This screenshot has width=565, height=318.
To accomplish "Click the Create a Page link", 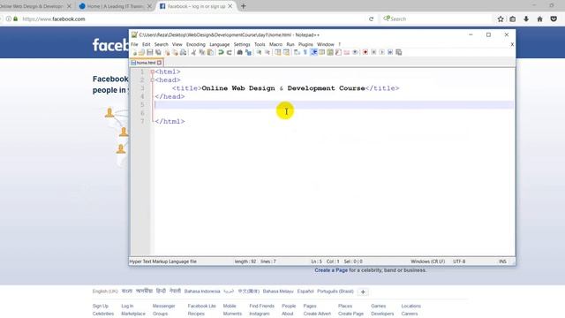I will 331,270.
